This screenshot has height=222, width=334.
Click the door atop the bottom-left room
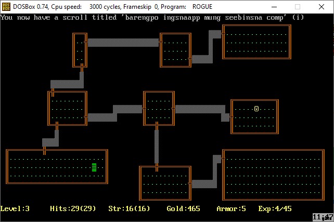[45, 151]
